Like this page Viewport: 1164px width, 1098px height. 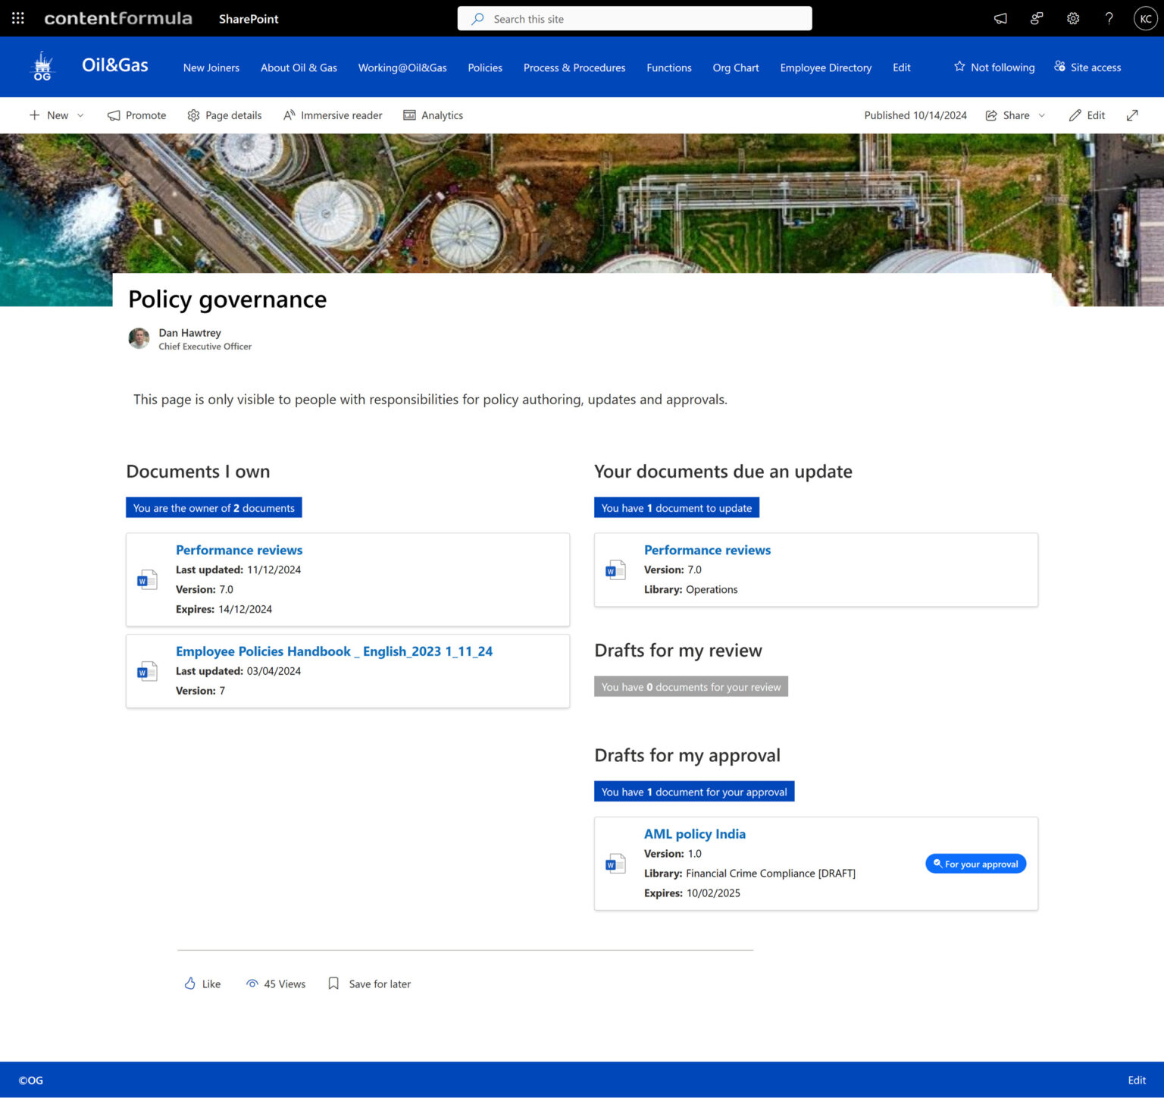tap(202, 983)
